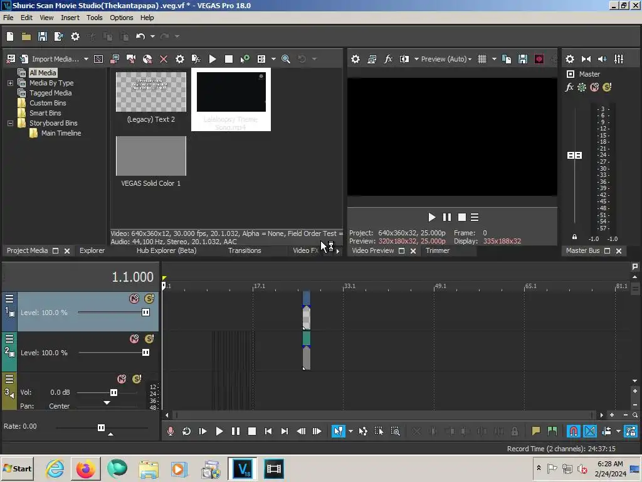
Task: Open the File menu
Action: pos(8,18)
